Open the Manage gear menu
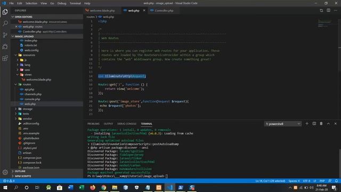 coord(5,172)
